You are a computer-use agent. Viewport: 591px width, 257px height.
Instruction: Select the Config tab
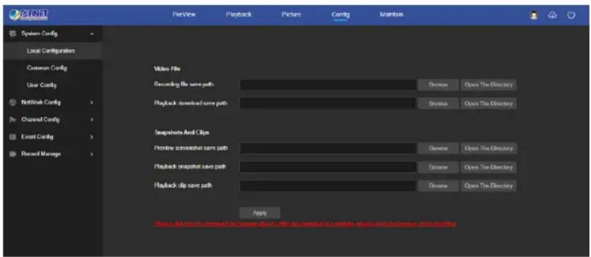340,15
